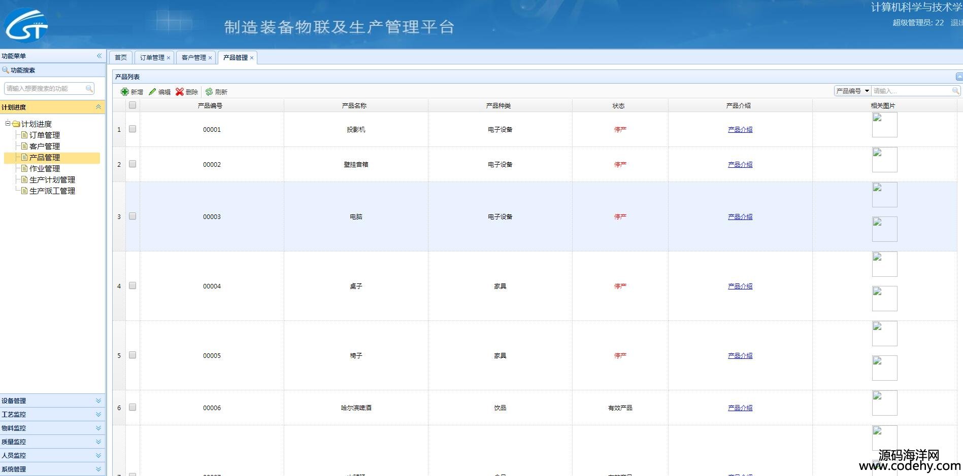Click the Refresh (刷新) icon
Image resolution: width=963 pixels, height=476 pixels.
point(209,92)
